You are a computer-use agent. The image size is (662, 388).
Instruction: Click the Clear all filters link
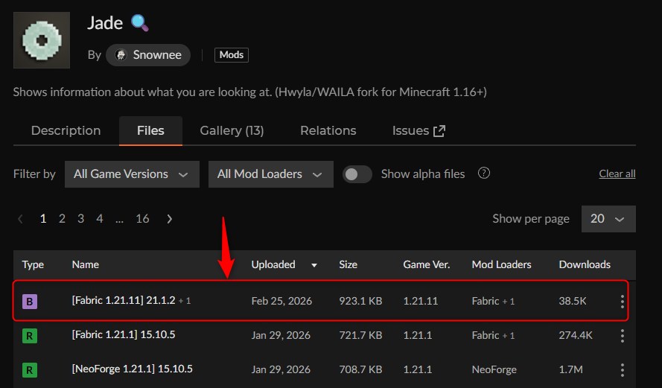[617, 174]
